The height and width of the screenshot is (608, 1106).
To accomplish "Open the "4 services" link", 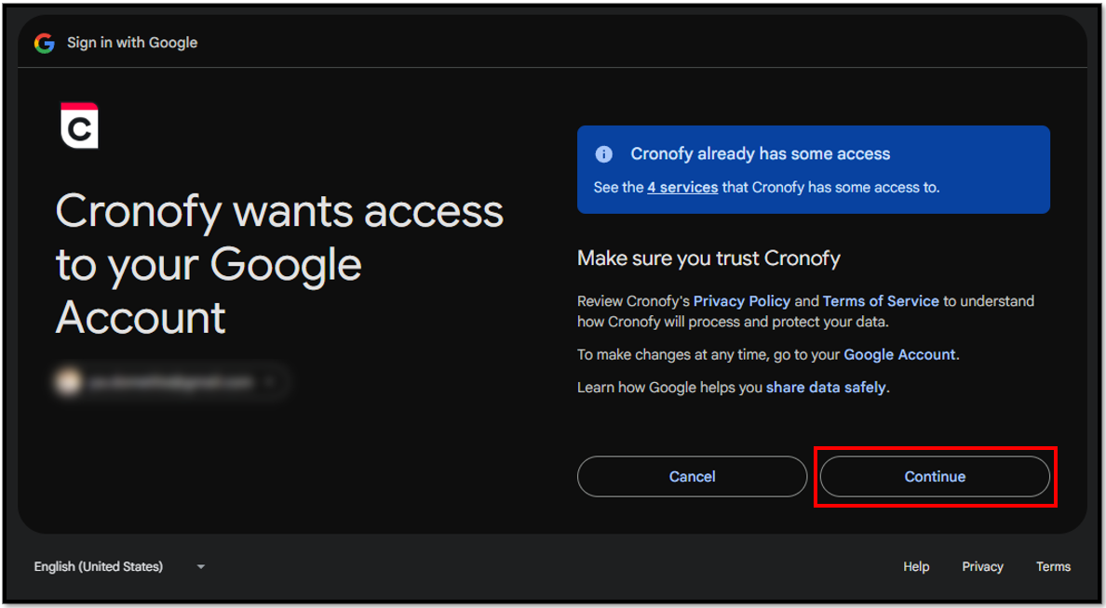I will 682,188.
